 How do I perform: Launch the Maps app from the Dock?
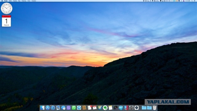[100, 108]
